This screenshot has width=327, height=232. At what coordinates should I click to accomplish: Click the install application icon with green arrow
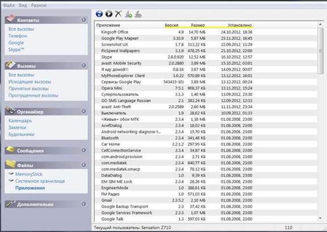coord(128,14)
